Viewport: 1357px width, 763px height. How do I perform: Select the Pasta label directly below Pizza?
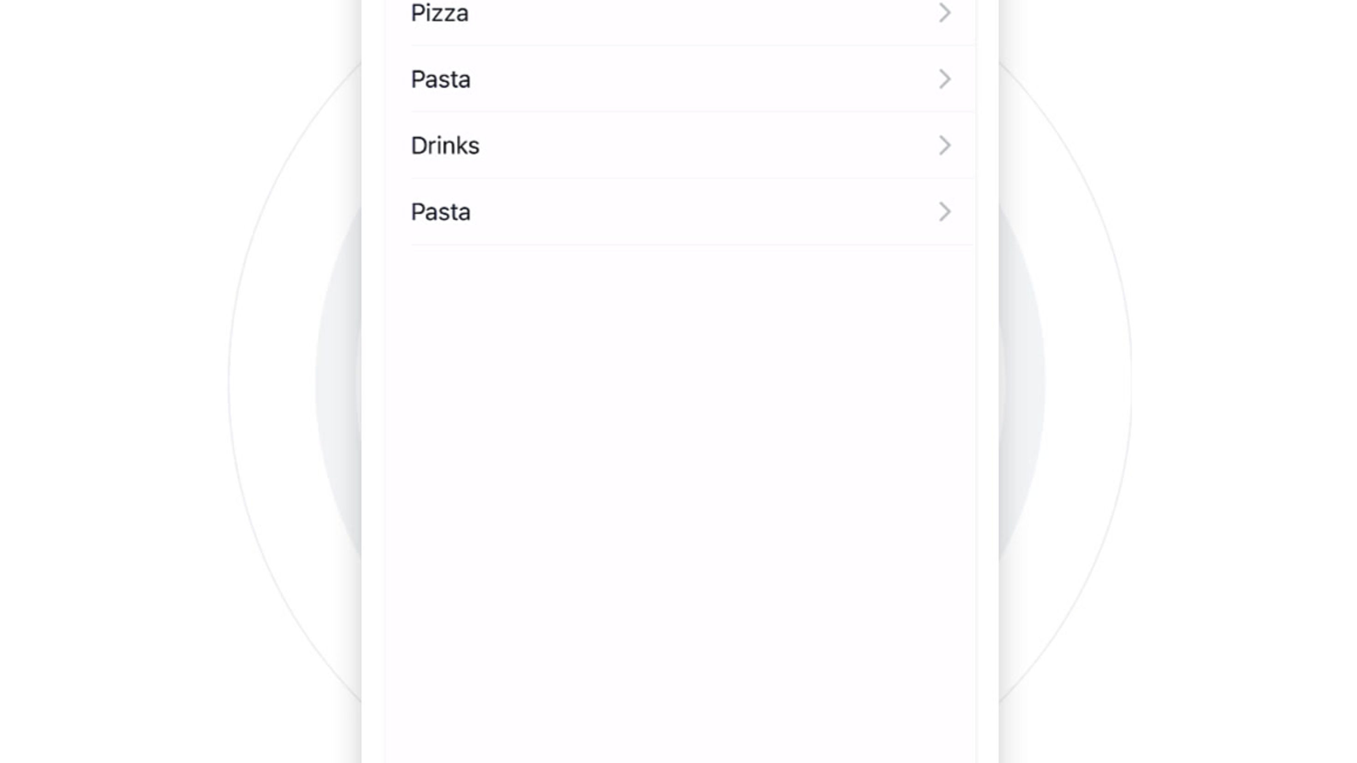440,79
